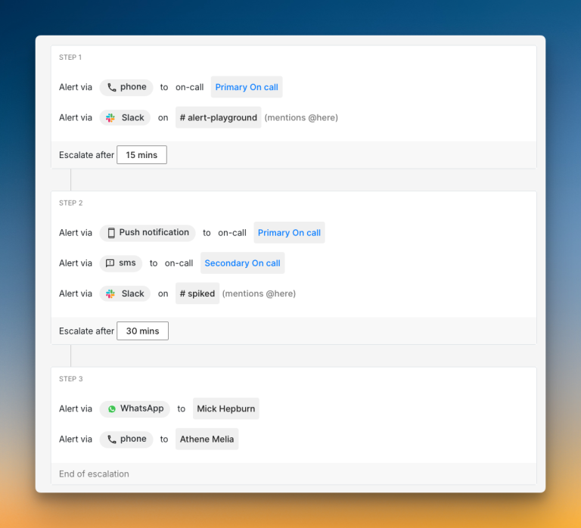Click the Push notification mobile icon

point(111,233)
